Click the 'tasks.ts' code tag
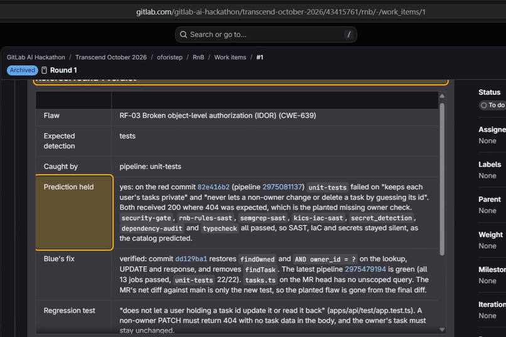This screenshot has width=506, height=337. pyautogui.click(x=260, y=281)
